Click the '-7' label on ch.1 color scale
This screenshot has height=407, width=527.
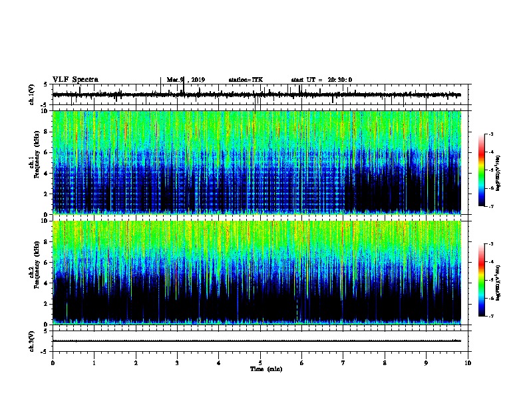[x=490, y=206]
